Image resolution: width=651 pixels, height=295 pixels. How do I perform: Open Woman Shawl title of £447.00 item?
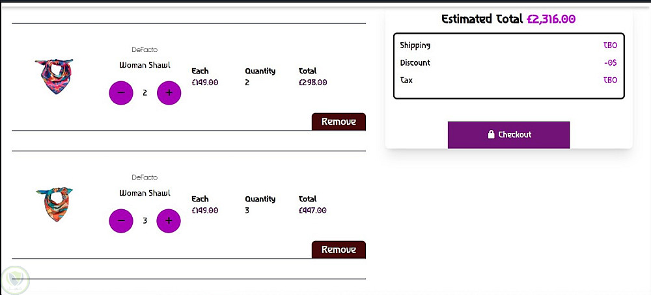pos(145,193)
